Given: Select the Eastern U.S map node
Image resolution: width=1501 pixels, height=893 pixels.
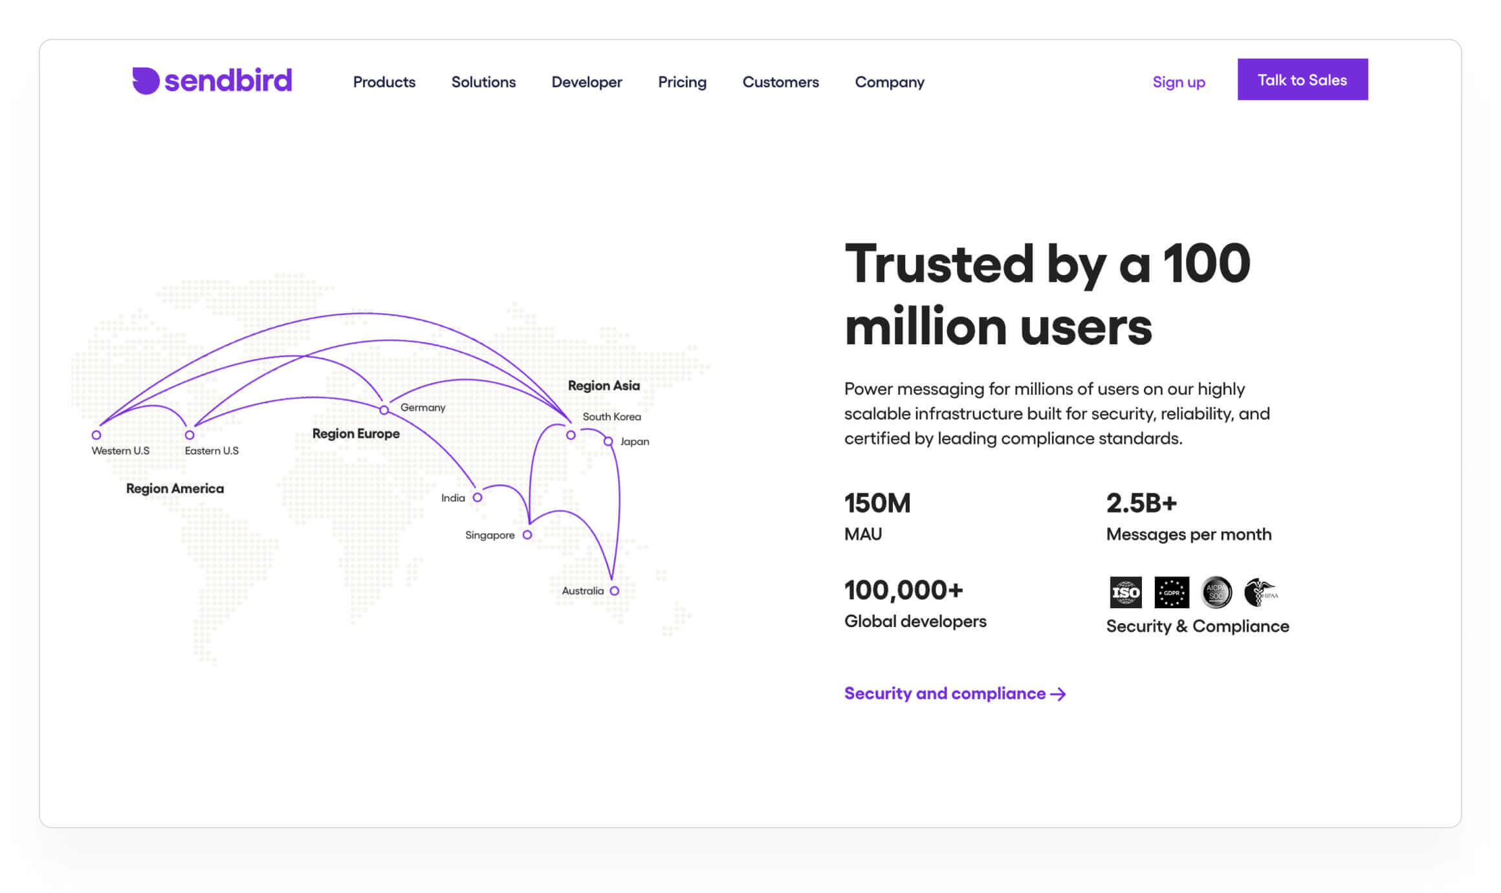Looking at the screenshot, I should pos(190,435).
